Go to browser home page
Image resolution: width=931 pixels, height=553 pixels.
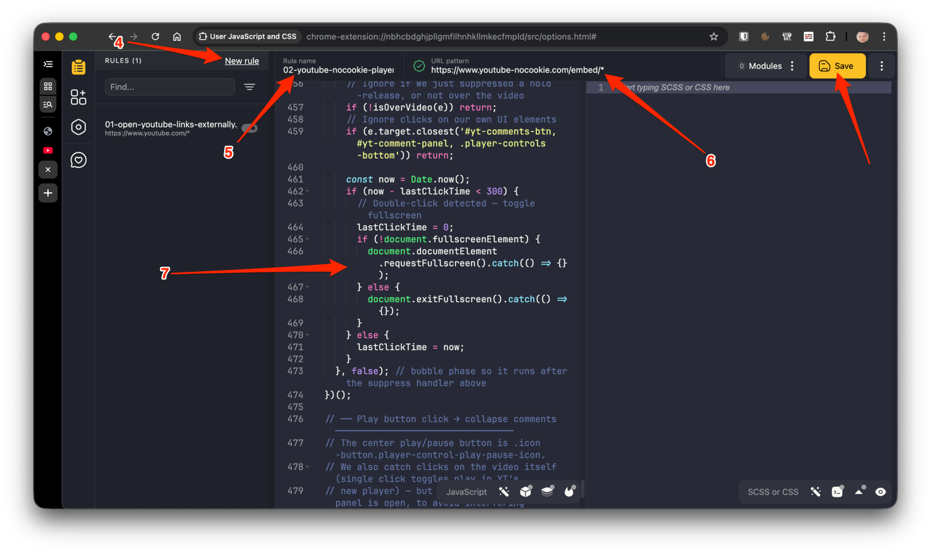coord(177,36)
